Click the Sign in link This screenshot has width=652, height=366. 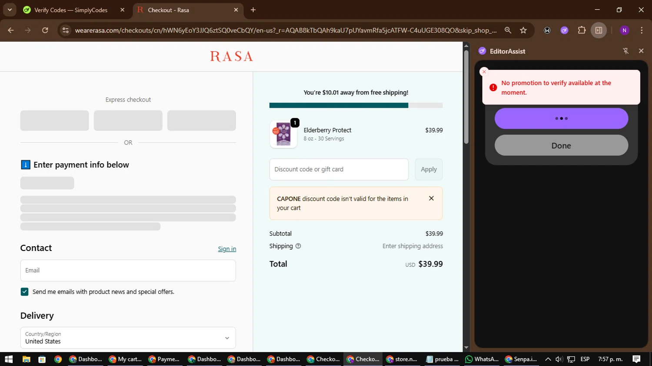(x=227, y=249)
